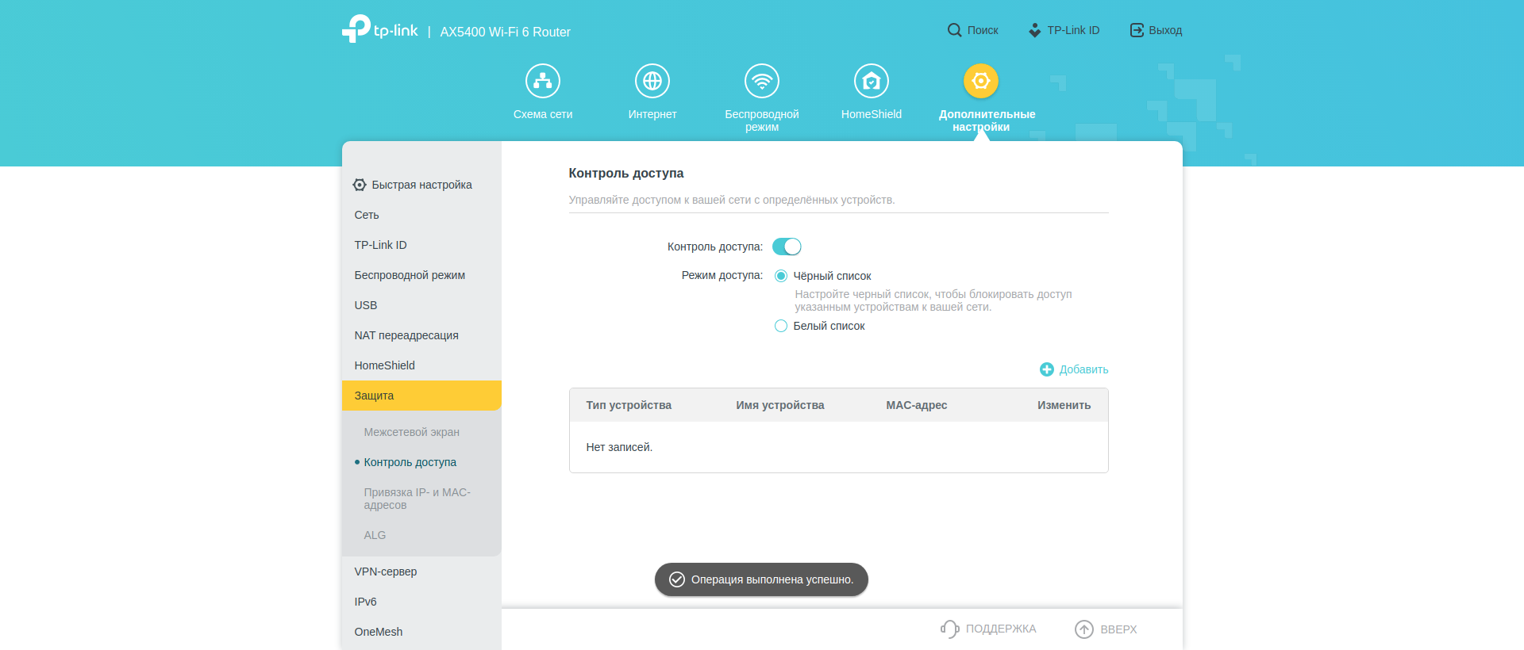Image resolution: width=1524 pixels, height=650 pixels.
Task: Click the support (ПОДДЕРЖКА) headset icon
Action: [x=949, y=629]
